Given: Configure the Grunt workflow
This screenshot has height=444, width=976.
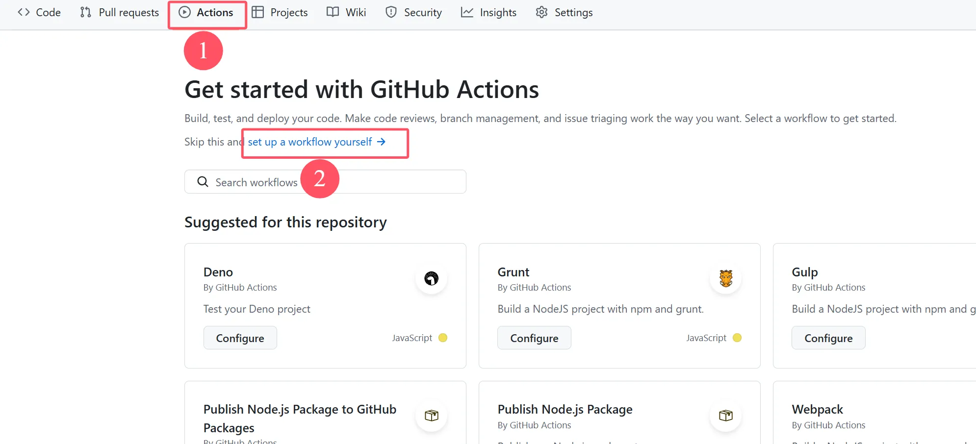Looking at the screenshot, I should coord(534,338).
